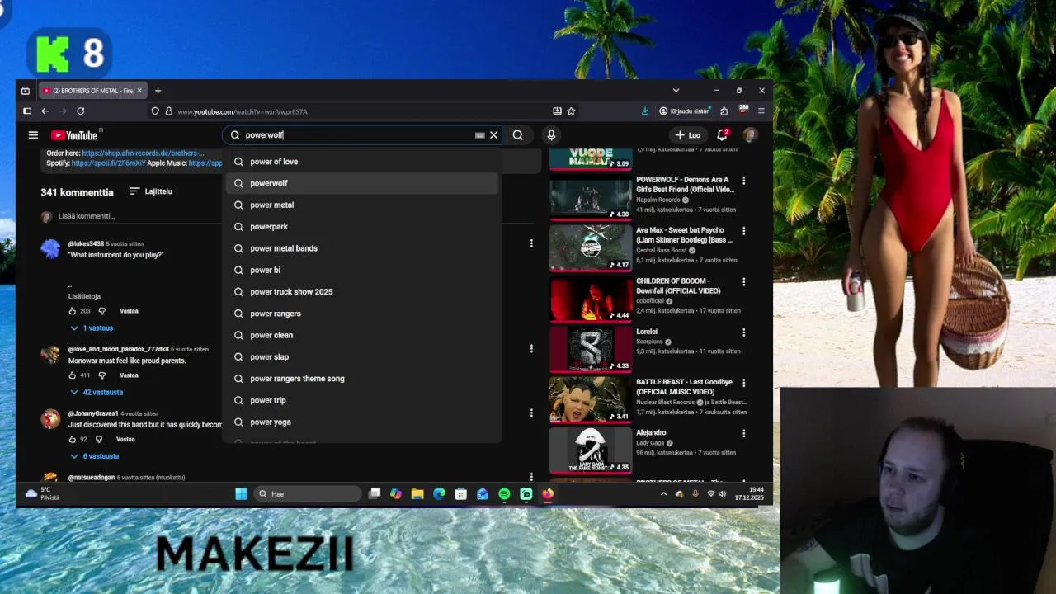Screen dimensions: 1056x594
Task: Pick the power clean suggestion
Action: tap(361, 335)
